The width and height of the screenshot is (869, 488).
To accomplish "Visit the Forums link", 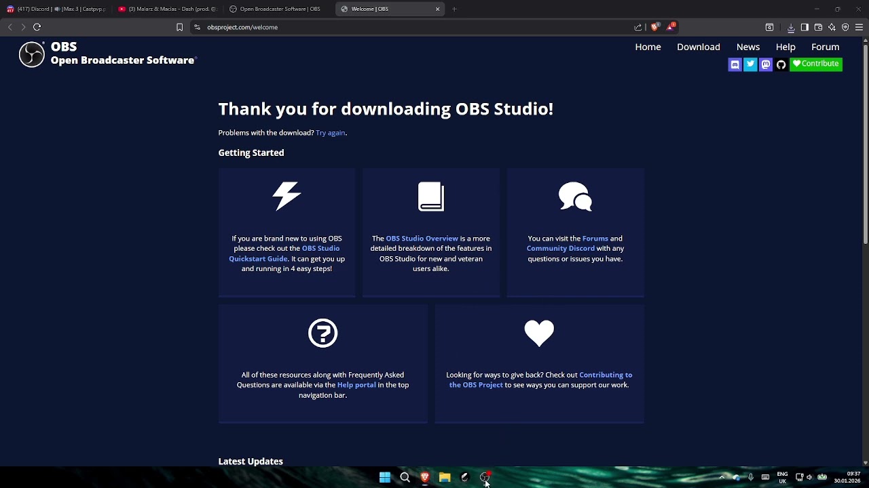I will pos(595,239).
